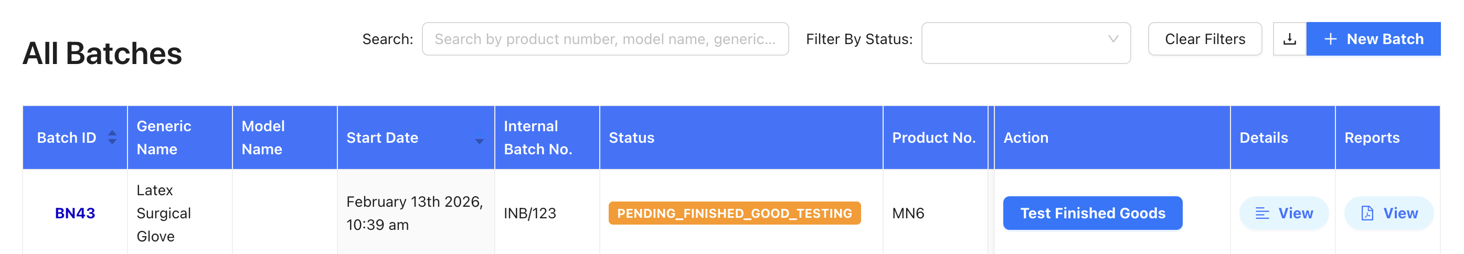Create a new batch with the plus button
This screenshot has width=1464, height=254.
pos(1373,39)
